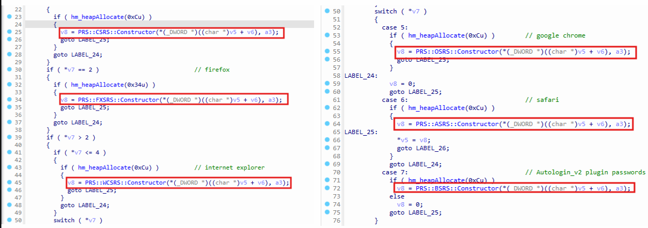The width and height of the screenshot is (648, 228).
Task: Toggle breakpoint dot on line 43
Action: [x=9, y=167]
